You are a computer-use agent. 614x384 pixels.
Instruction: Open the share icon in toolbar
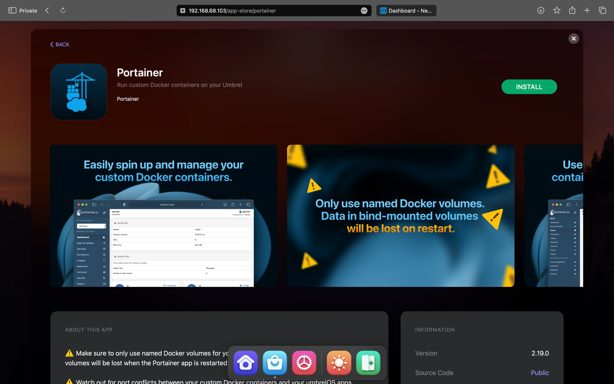tap(572, 10)
